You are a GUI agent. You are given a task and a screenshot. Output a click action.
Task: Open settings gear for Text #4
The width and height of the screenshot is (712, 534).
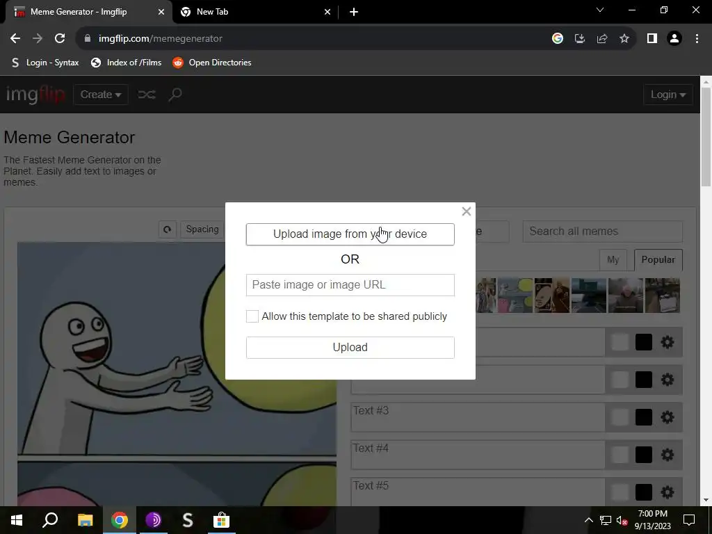667,455
